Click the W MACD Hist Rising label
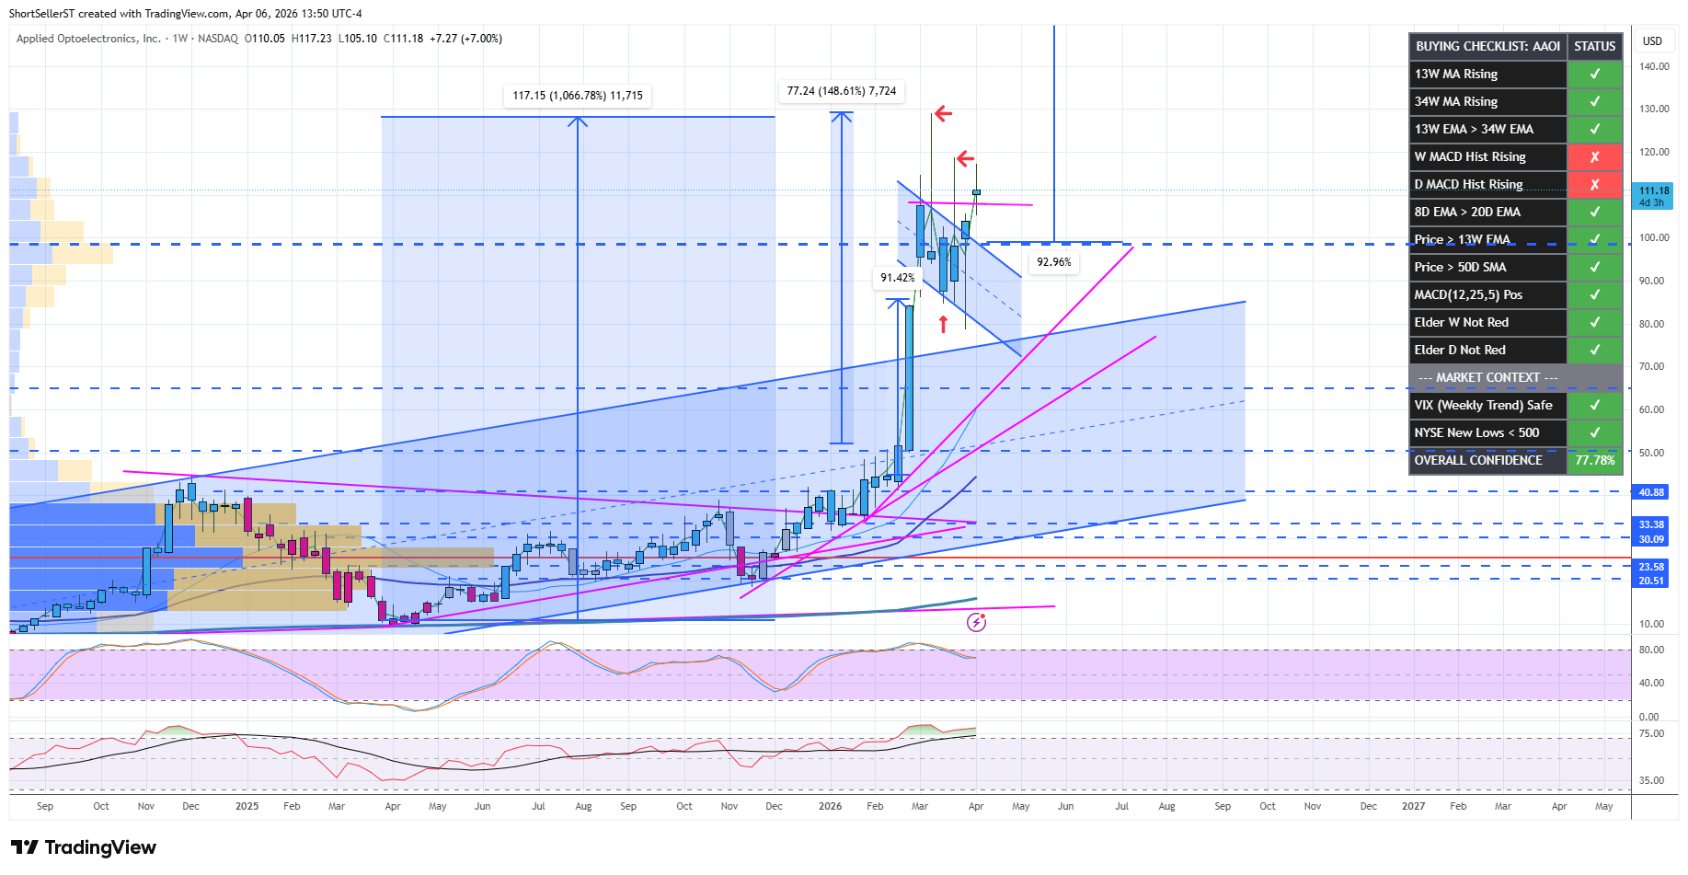The height and width of the screenshot is (875, 1688). point(1470,156)
